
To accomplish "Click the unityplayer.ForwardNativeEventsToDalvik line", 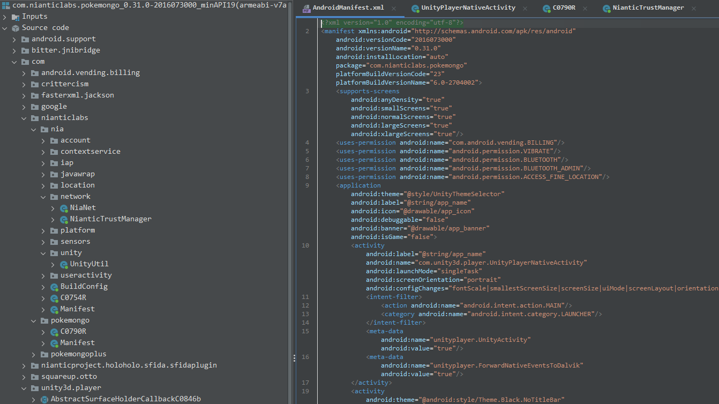I will coord(482,365).
